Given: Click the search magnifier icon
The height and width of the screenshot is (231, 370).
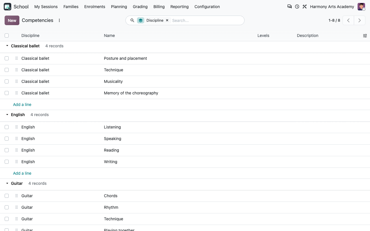Looking at the screenshot, I should click(132, 21).
